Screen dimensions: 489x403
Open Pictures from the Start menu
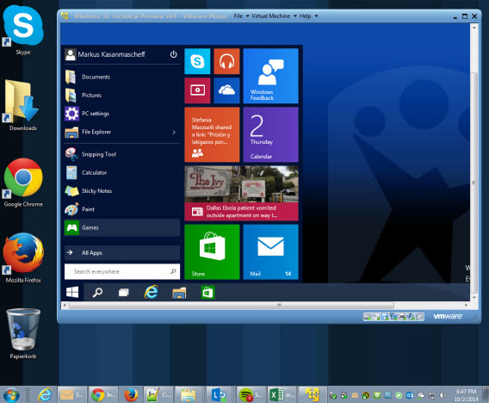click(122, 95)
